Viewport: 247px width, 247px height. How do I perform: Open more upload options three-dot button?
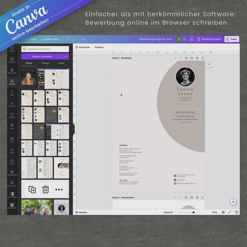coord(66,56)
